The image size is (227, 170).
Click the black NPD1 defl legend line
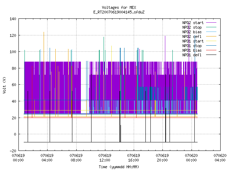pyautogui.click(x=211, y=55)
